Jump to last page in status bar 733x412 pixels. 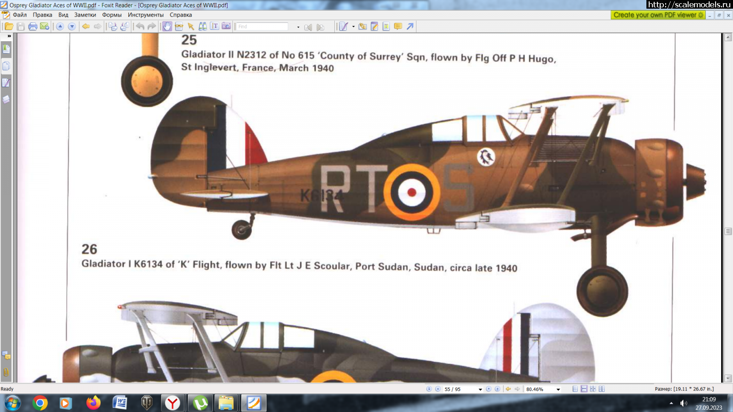497,389
